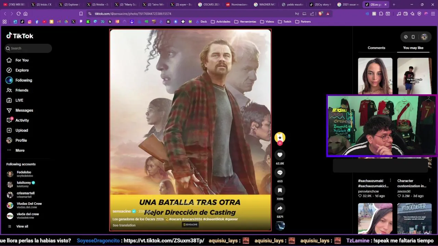Open sensacine username on post

tap(122, 211)
